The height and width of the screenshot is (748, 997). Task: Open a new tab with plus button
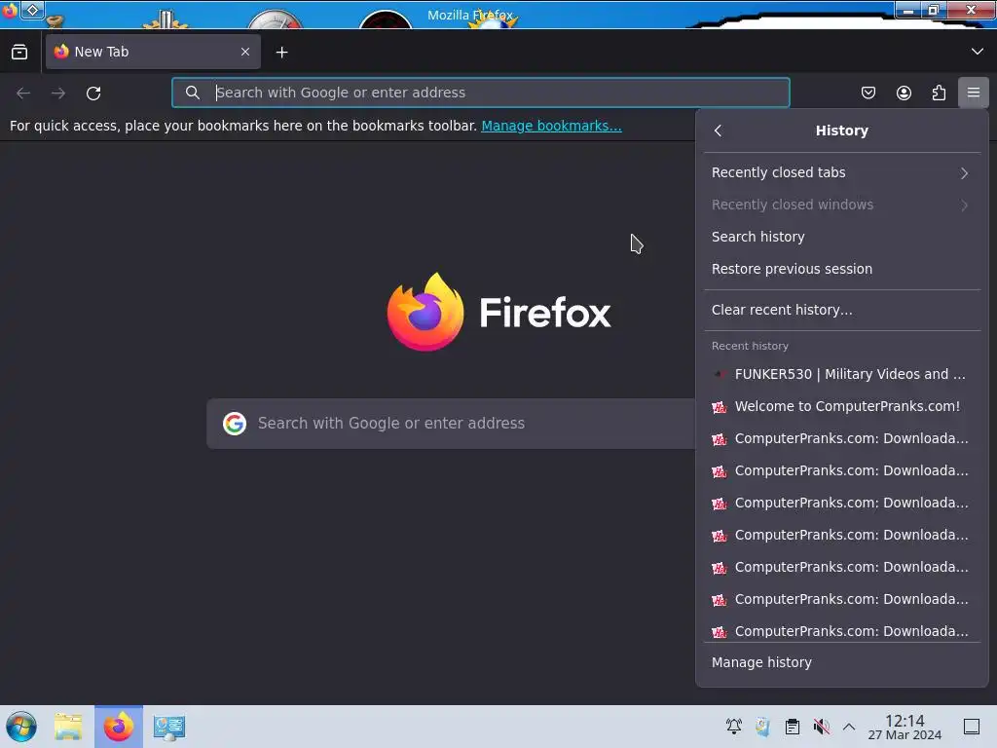tap(281, 53)
